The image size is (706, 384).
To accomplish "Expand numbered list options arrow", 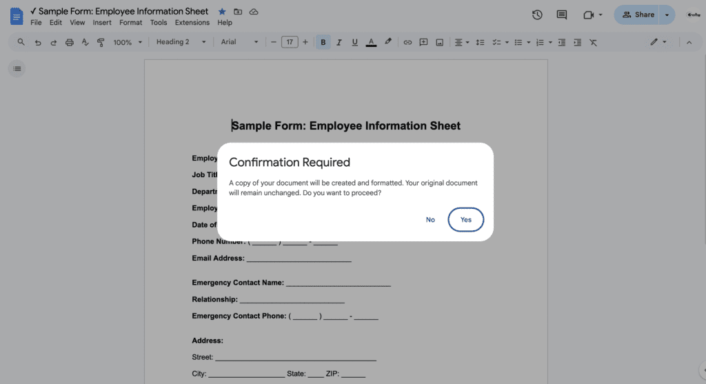I will tap(549, 42).
